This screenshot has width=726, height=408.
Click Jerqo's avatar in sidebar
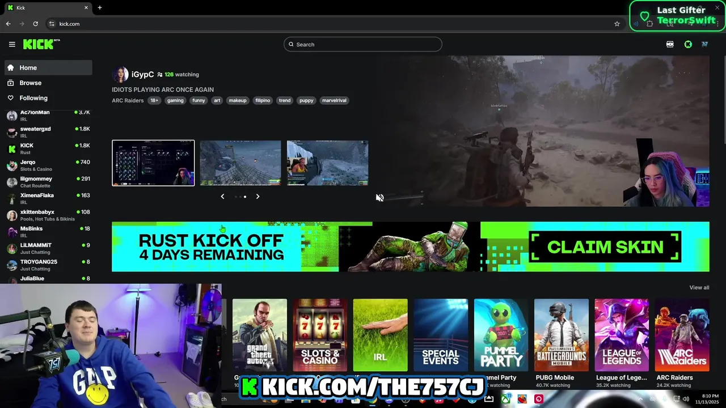click(x=12, y=165)
